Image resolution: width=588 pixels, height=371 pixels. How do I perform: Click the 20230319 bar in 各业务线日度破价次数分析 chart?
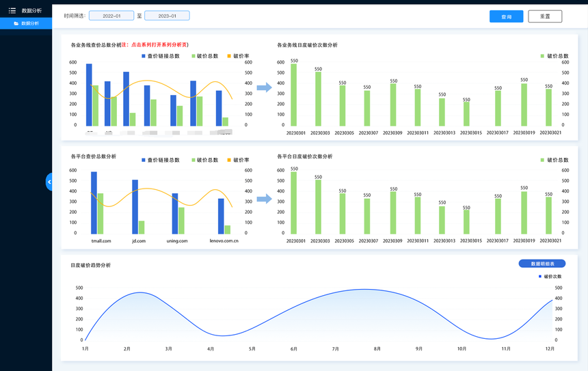(x=524, y=105)
